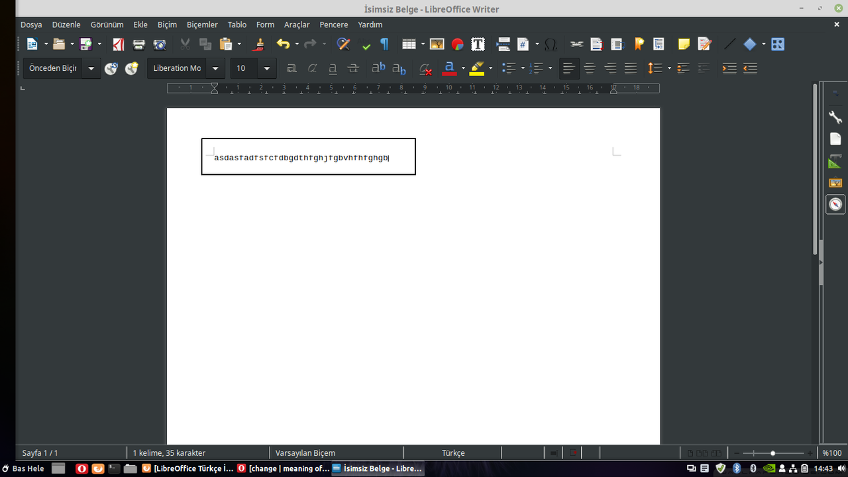Toggle superscript formatting

coord(378,68)
